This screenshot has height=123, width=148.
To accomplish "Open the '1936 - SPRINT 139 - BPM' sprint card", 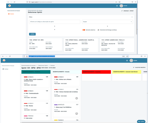I will (x=45, y=44).
